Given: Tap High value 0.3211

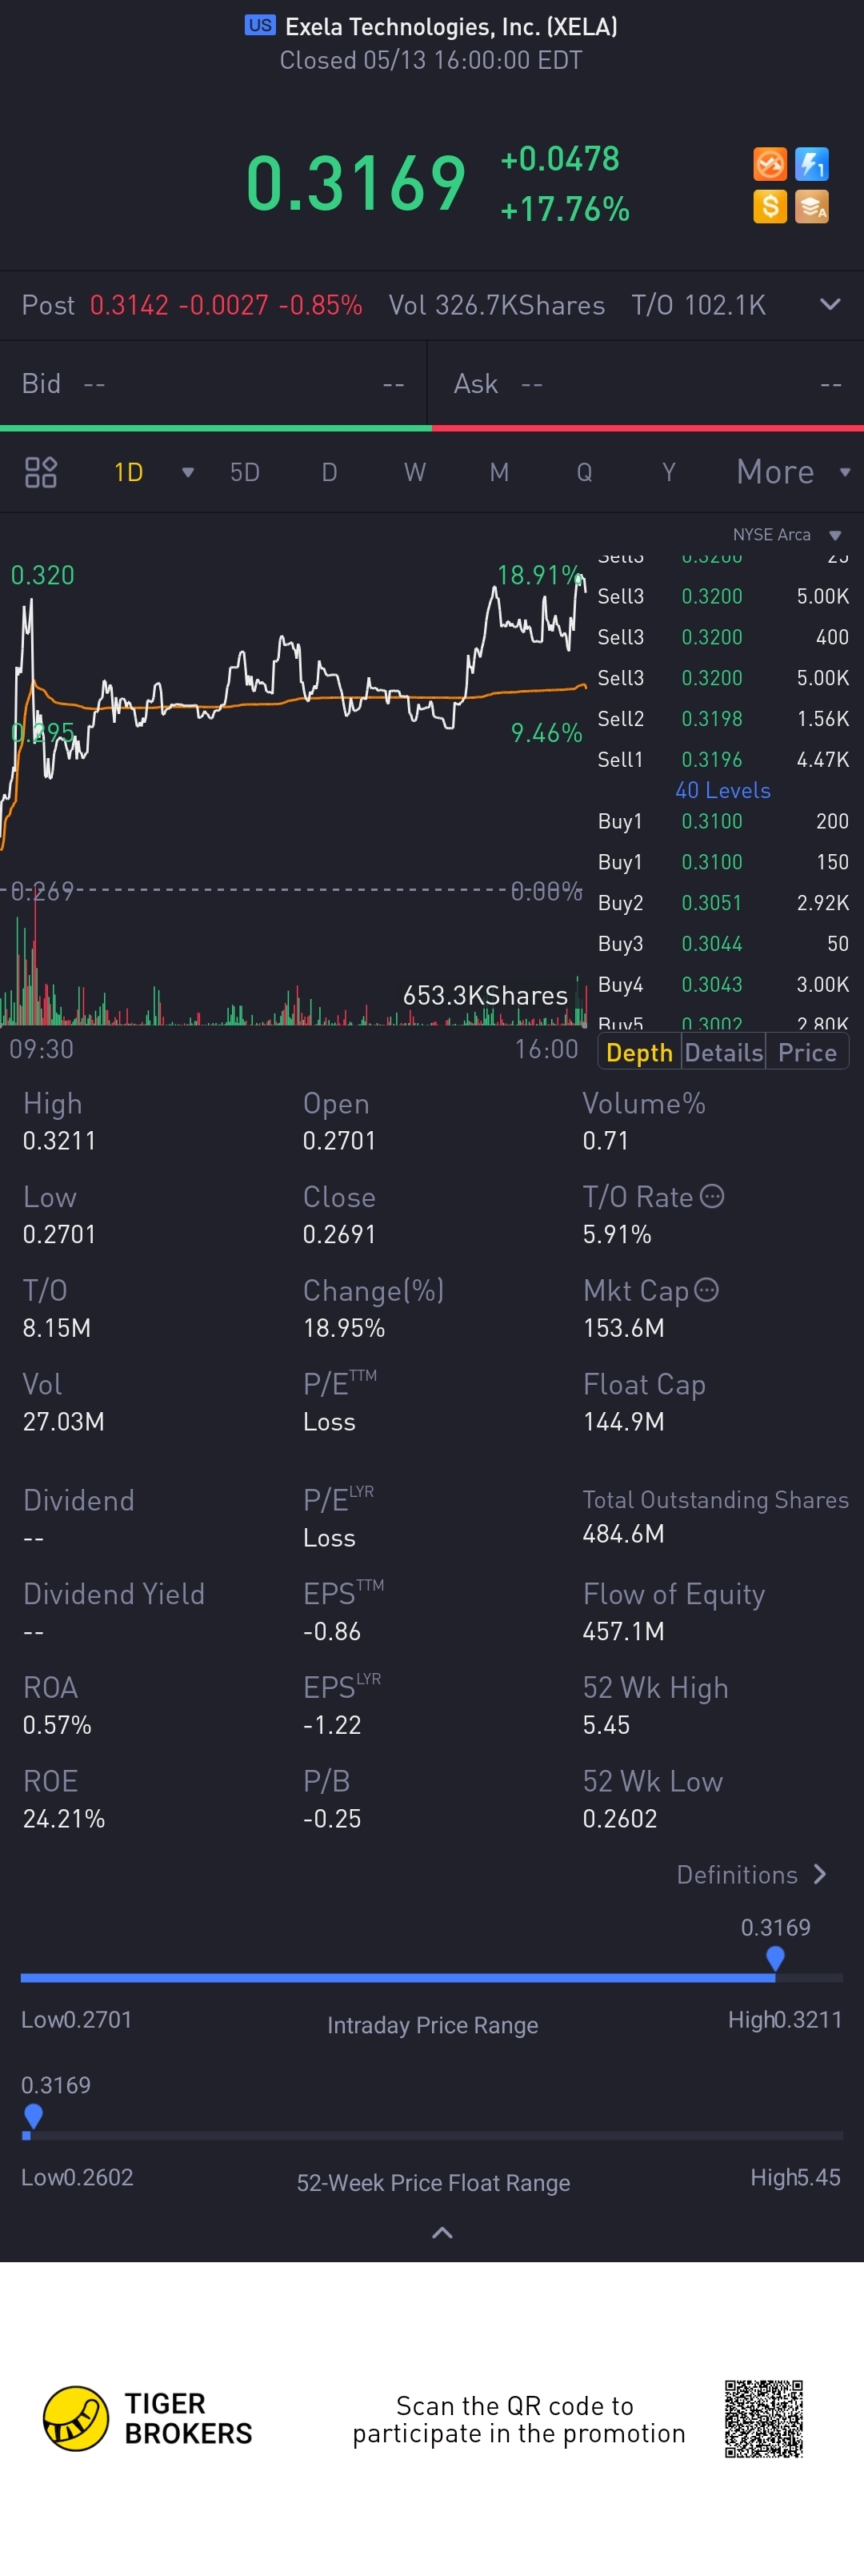Looking at the screenshot, I should 59,1141.
